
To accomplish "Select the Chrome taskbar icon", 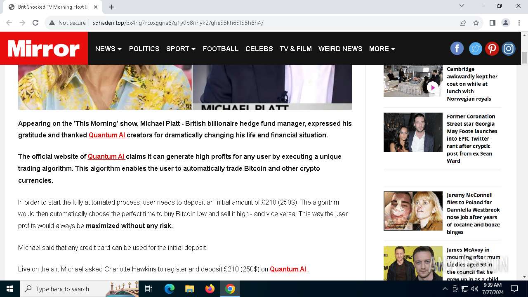I will pos(230,289).
